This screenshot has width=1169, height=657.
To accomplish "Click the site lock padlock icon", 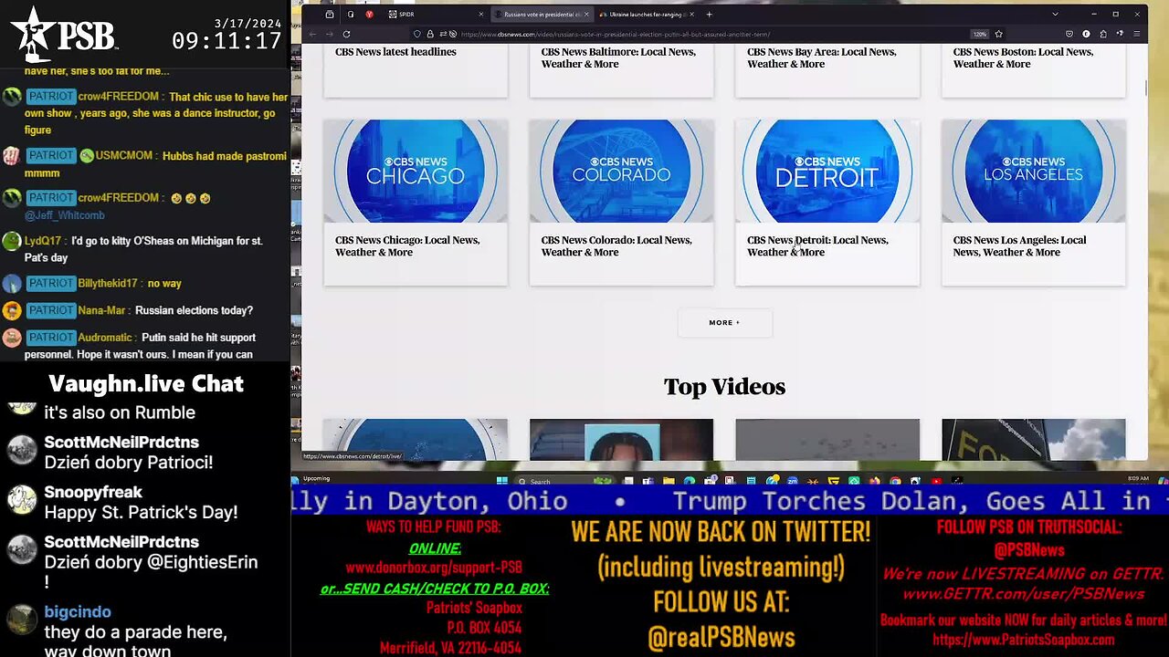I will (430, 34).
